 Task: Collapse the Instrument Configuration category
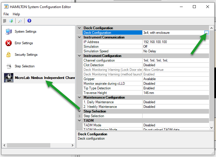click(x=80, y=56)
